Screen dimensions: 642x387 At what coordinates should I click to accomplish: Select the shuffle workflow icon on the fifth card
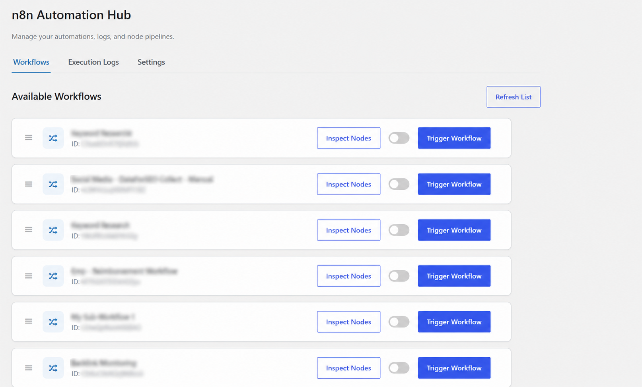point(53,322)
